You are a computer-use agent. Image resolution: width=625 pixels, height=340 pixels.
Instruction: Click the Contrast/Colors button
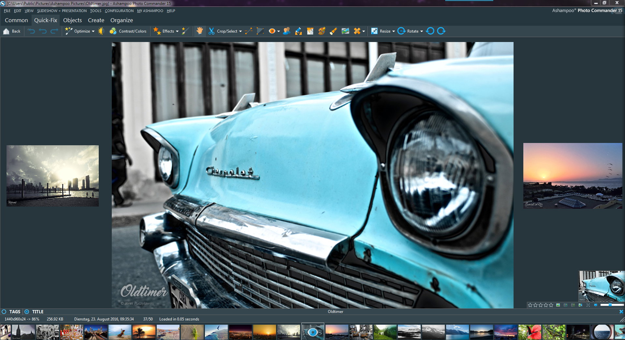click(128, 31)
